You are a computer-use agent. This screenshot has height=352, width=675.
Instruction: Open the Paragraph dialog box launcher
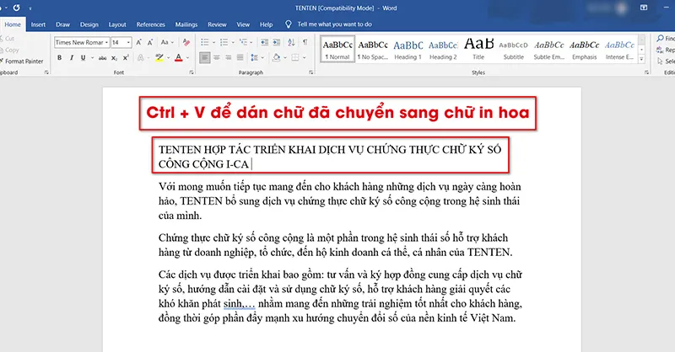[310, 72]
